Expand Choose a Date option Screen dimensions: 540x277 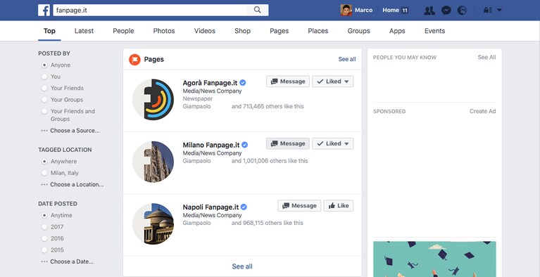[x=67, y=262]
